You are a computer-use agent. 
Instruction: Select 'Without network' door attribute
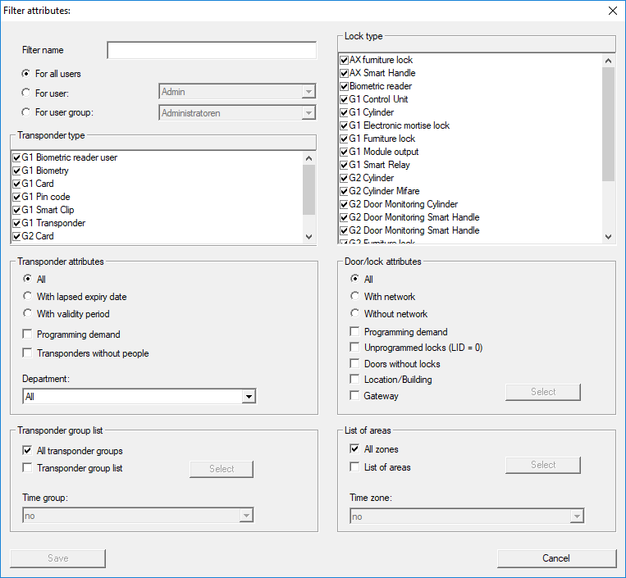point(355,314)
